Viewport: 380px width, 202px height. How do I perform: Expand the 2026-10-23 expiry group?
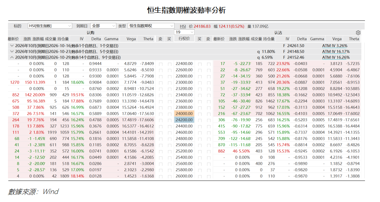pyautogui.click(x=12, y=52)
